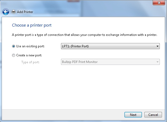Viewport: 167px width, 122px height.
Task: Click the 'Use an existing port:' label text
Action: [x=30, y=46]
